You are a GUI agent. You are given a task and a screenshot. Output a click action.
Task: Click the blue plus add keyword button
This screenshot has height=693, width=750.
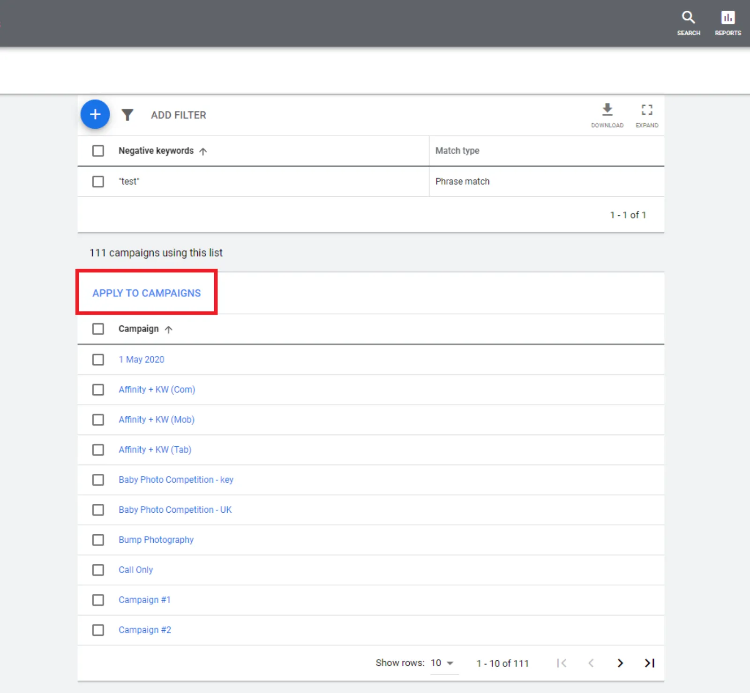tap(95, 114)
